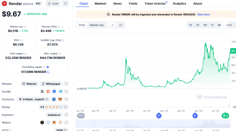Switch to the Markets tab
The height and width of the screenshot is (131, 236).
[x=101, y=4]
